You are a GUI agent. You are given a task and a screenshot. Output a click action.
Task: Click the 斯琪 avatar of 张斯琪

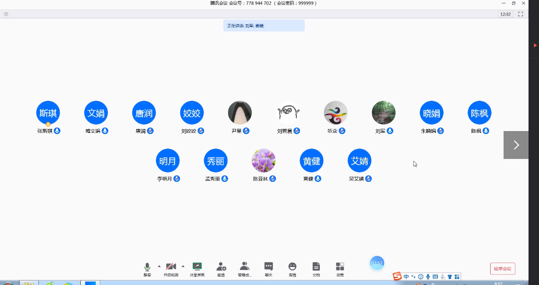click(x=48, y=113)
